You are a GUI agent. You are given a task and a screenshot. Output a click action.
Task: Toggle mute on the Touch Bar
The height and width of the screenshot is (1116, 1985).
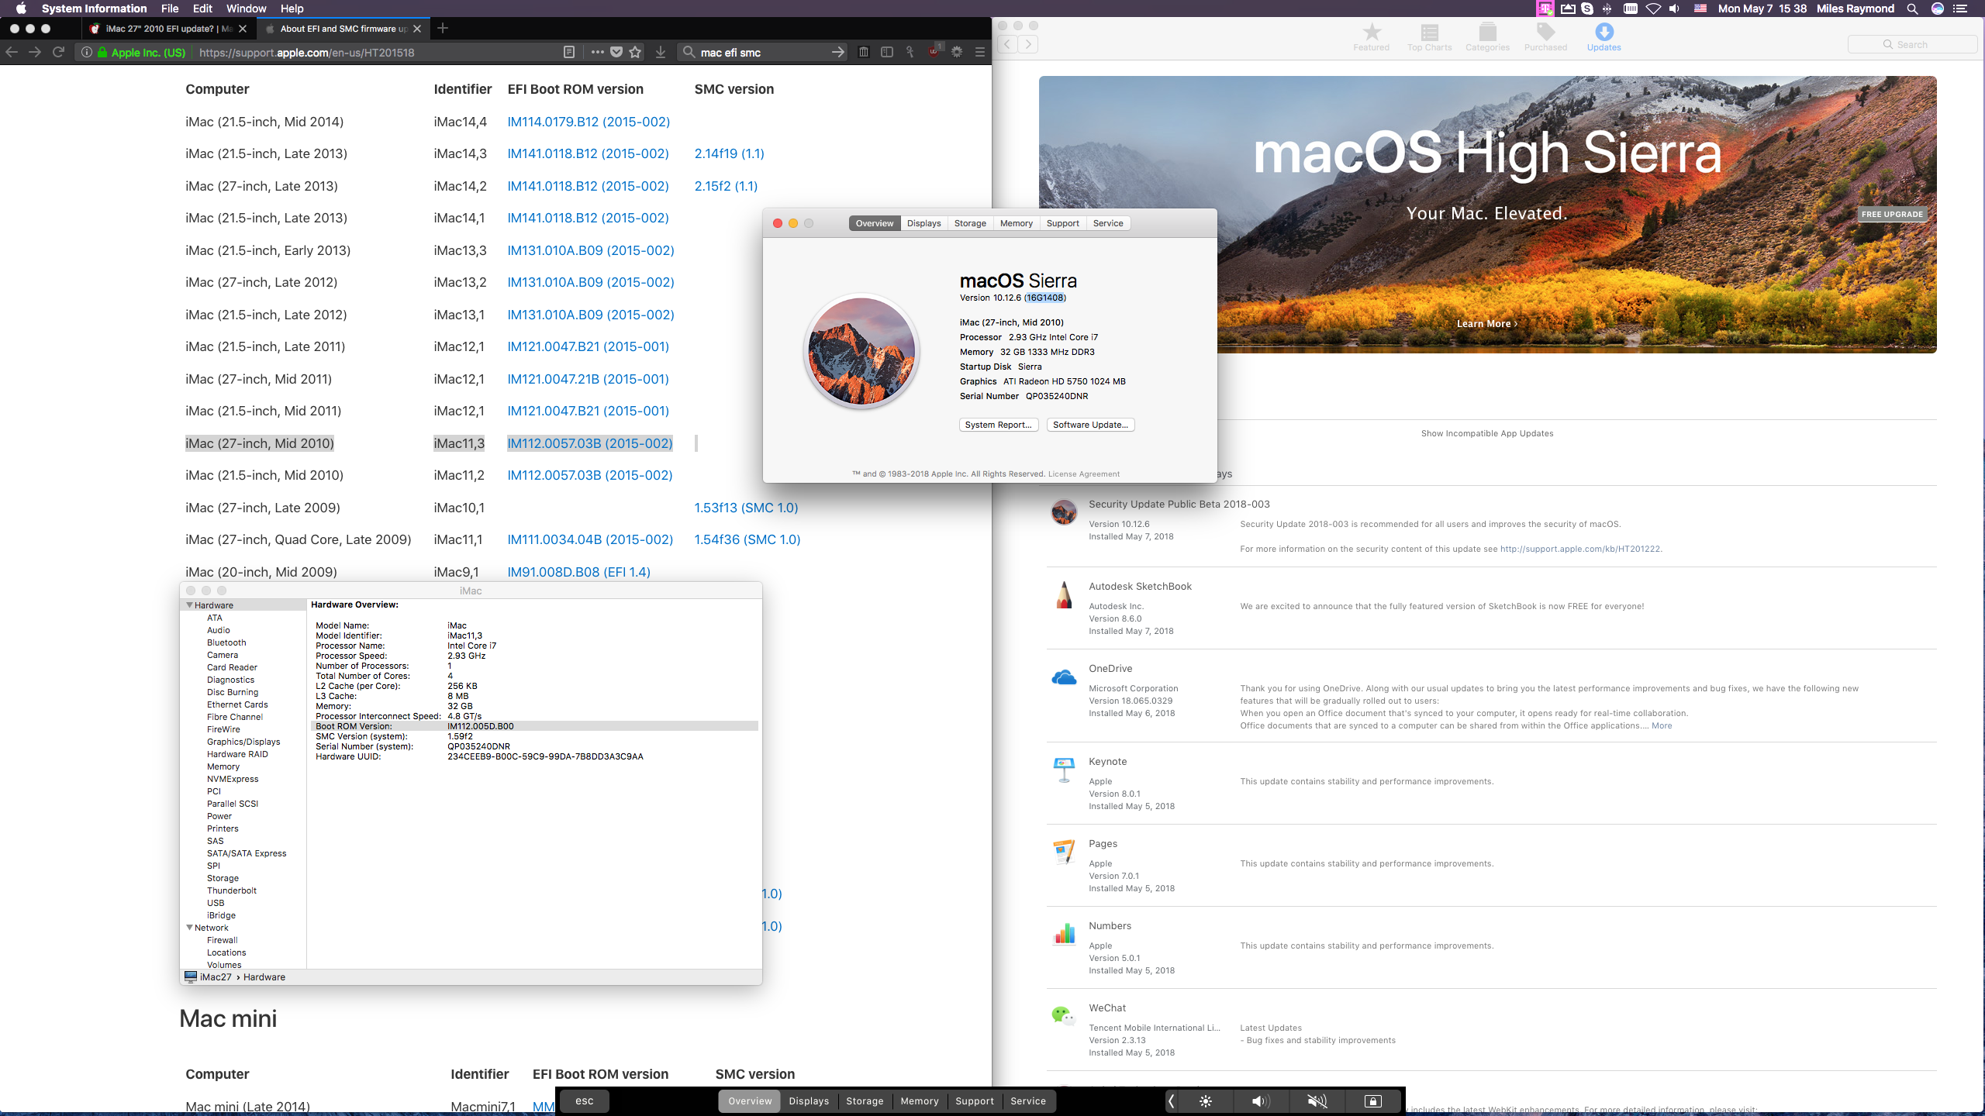point(1317,1100)
